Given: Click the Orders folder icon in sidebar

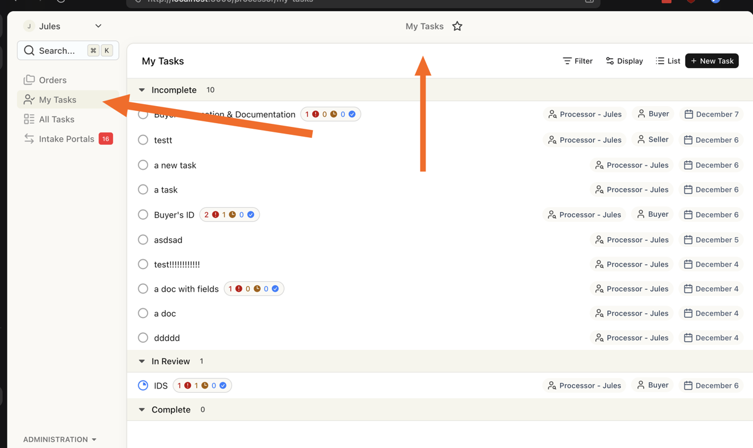Looking at the screenshot, I should pos(29,80).
